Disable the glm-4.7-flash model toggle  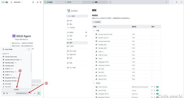tap(158, 90)
